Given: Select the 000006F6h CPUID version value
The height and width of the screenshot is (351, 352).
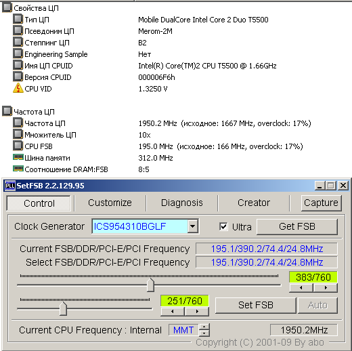Looking at the screenshot, I should (x=156, y=77).
